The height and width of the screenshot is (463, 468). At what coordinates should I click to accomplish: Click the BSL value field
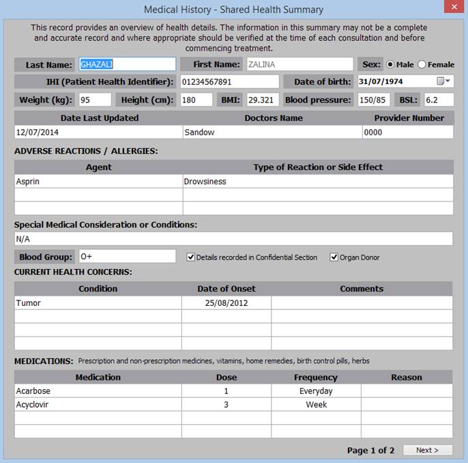click(437, 100)
